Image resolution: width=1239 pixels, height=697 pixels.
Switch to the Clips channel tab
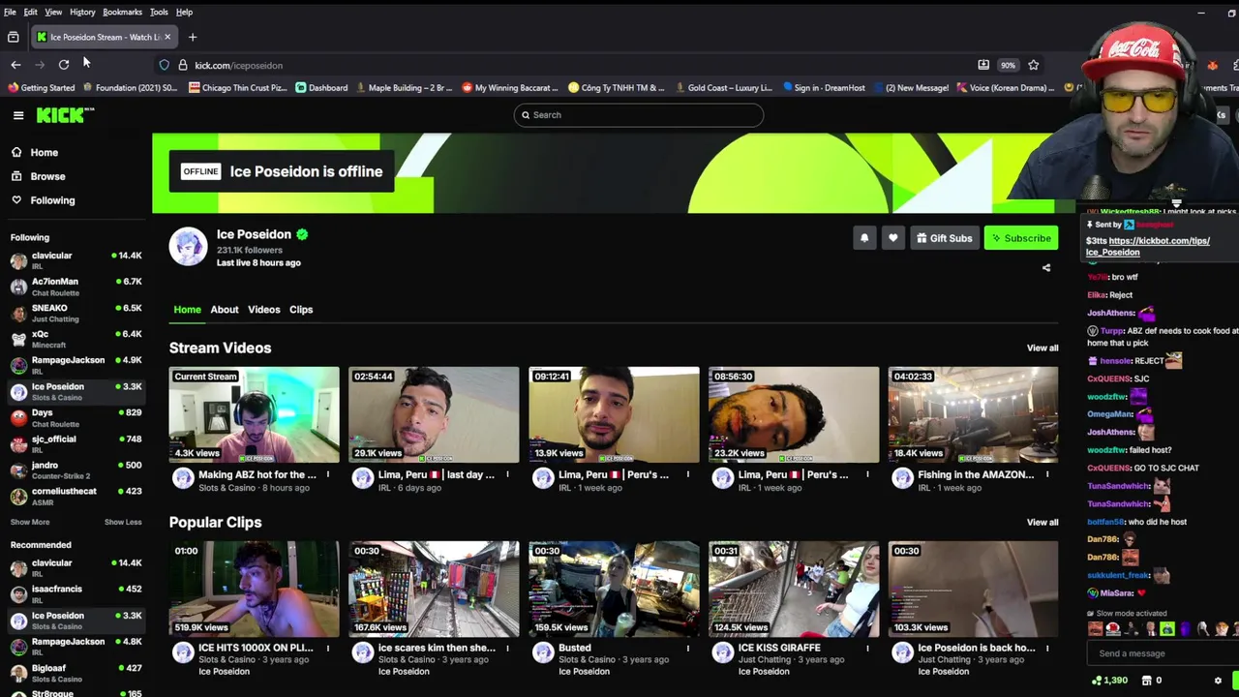(301, 310)
